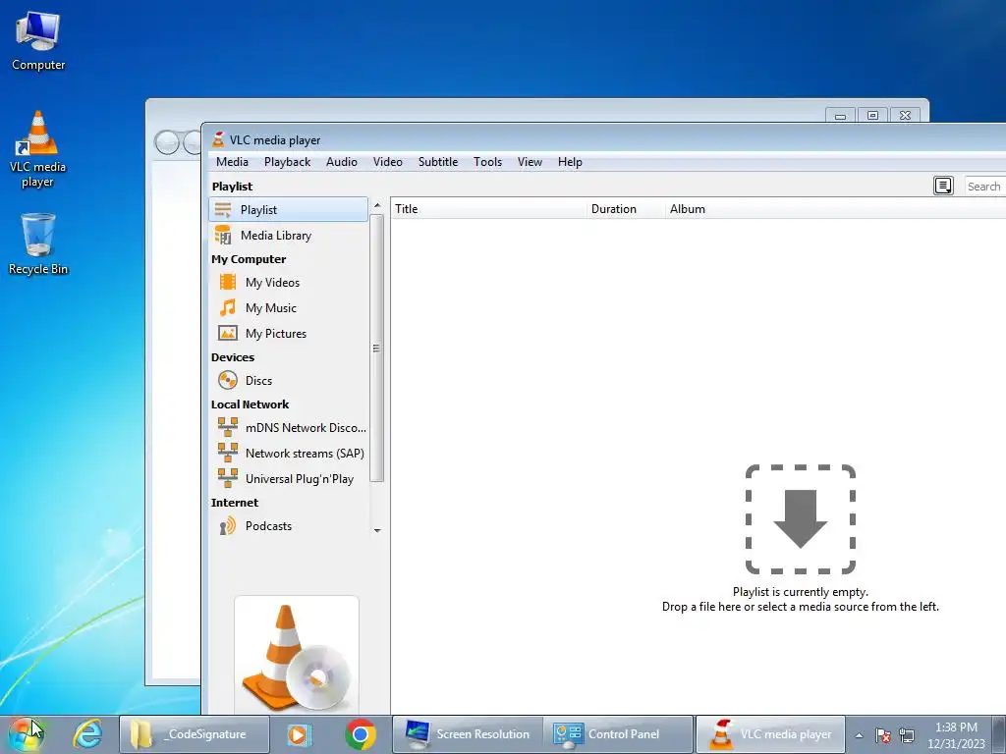The width and height of the screenshot is (1006, 754).
Task: Select 'Network streams (SAP)' text entry
Action: click(305, 454)
